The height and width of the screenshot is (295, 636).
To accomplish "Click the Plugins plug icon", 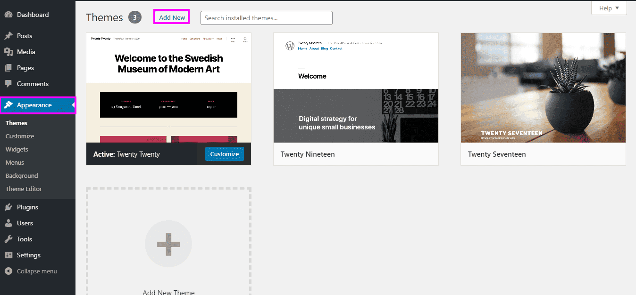I will [8, 207].
